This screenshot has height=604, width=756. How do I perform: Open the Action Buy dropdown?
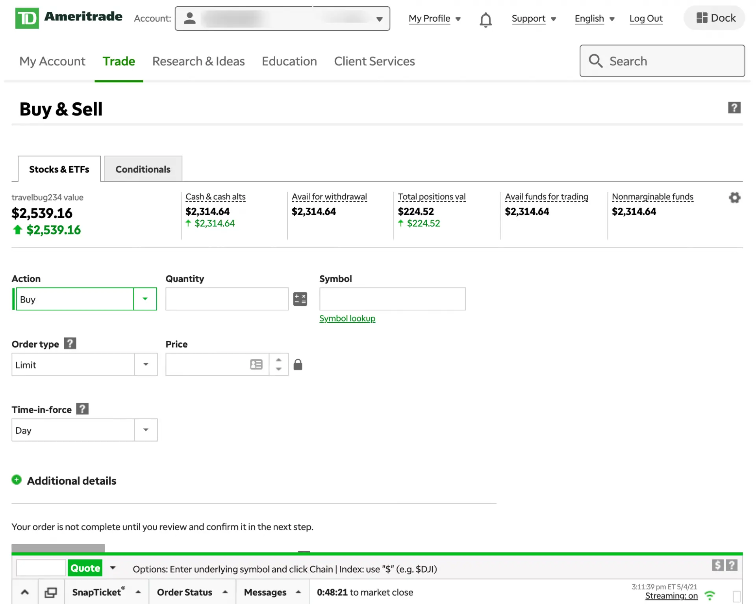pos(145,299)
